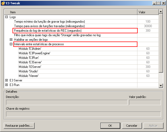This screenshot has height=132, width=167.
Task: Click the E3 Tweak title bar icon
Action: click(x=3, y=3)
